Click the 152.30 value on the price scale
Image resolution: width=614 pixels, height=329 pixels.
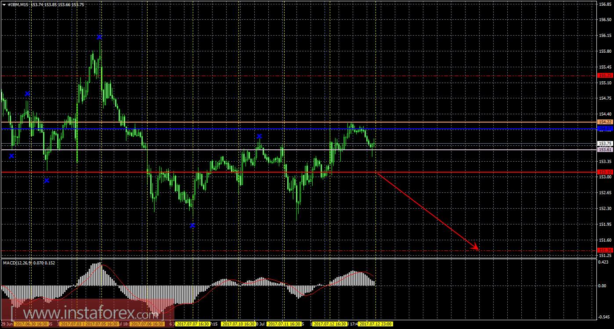click(x=605, y=209)
